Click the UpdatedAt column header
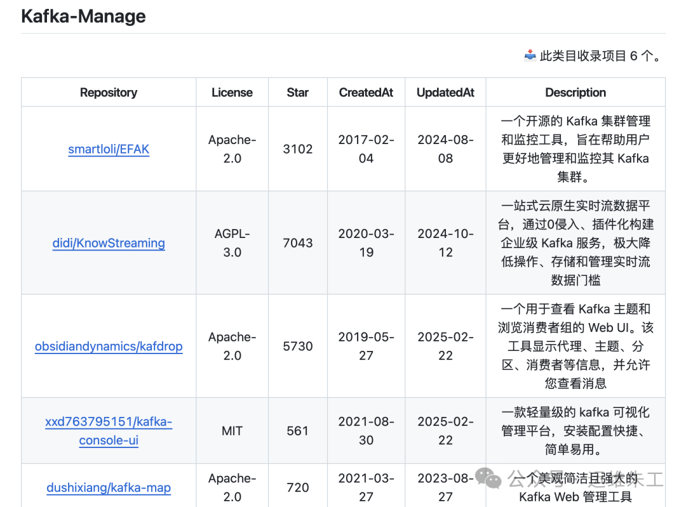686x507 pixels. coord(445,92)
